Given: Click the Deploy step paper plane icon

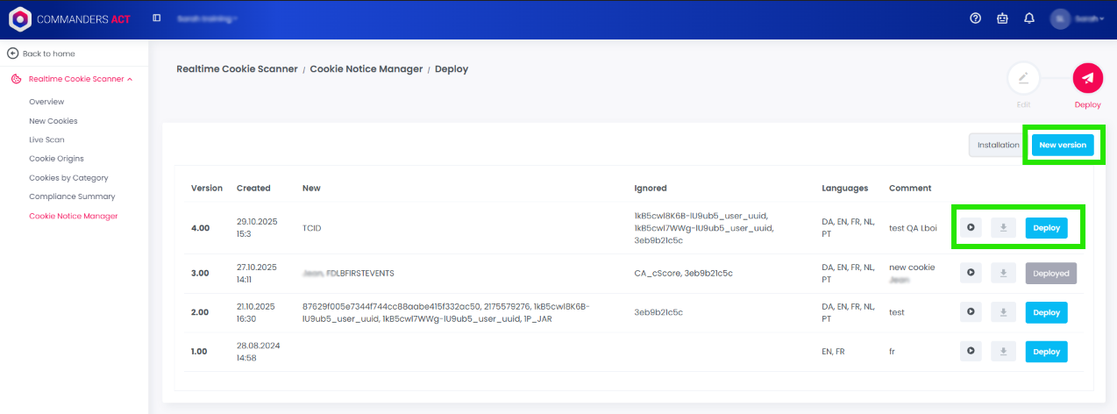Looking at the screenshot, I should point(1087,78).
